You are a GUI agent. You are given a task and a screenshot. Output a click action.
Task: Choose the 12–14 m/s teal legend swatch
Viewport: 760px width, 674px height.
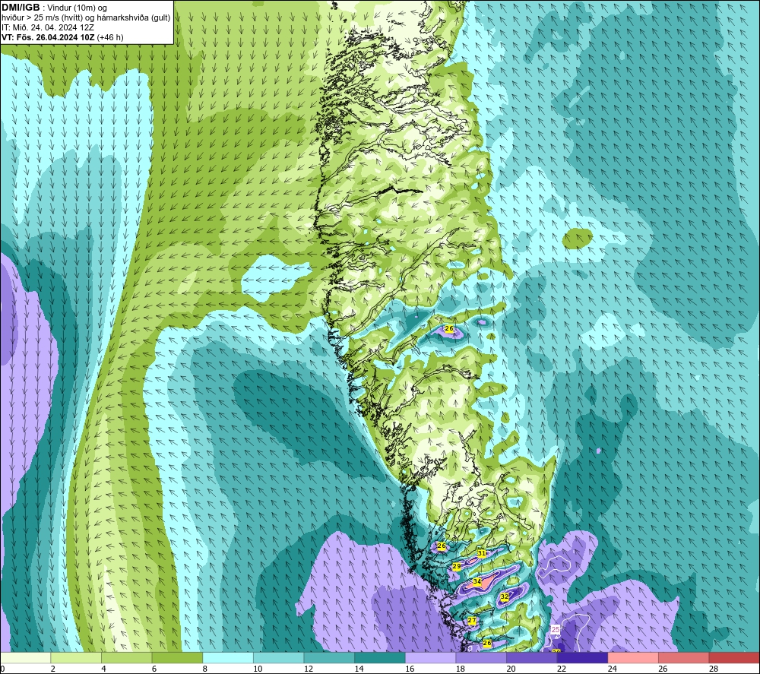click(x=329, y=657)
